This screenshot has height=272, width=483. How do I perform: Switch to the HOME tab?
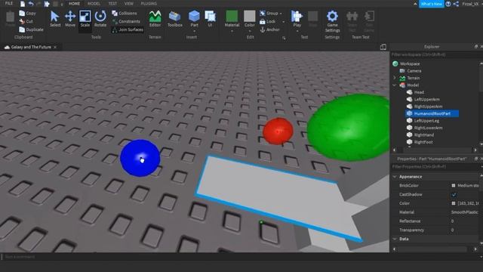coord(74,4)
